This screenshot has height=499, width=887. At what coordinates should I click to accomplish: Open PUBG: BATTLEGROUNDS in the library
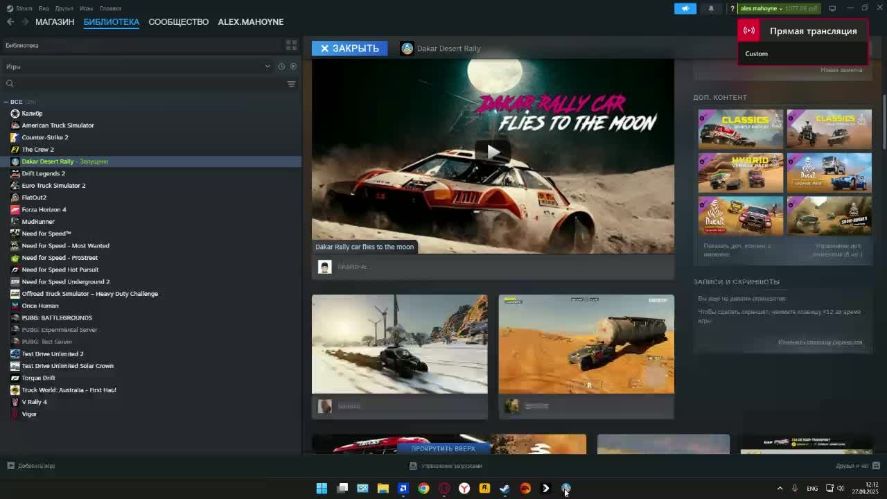[x=57, y=317]
